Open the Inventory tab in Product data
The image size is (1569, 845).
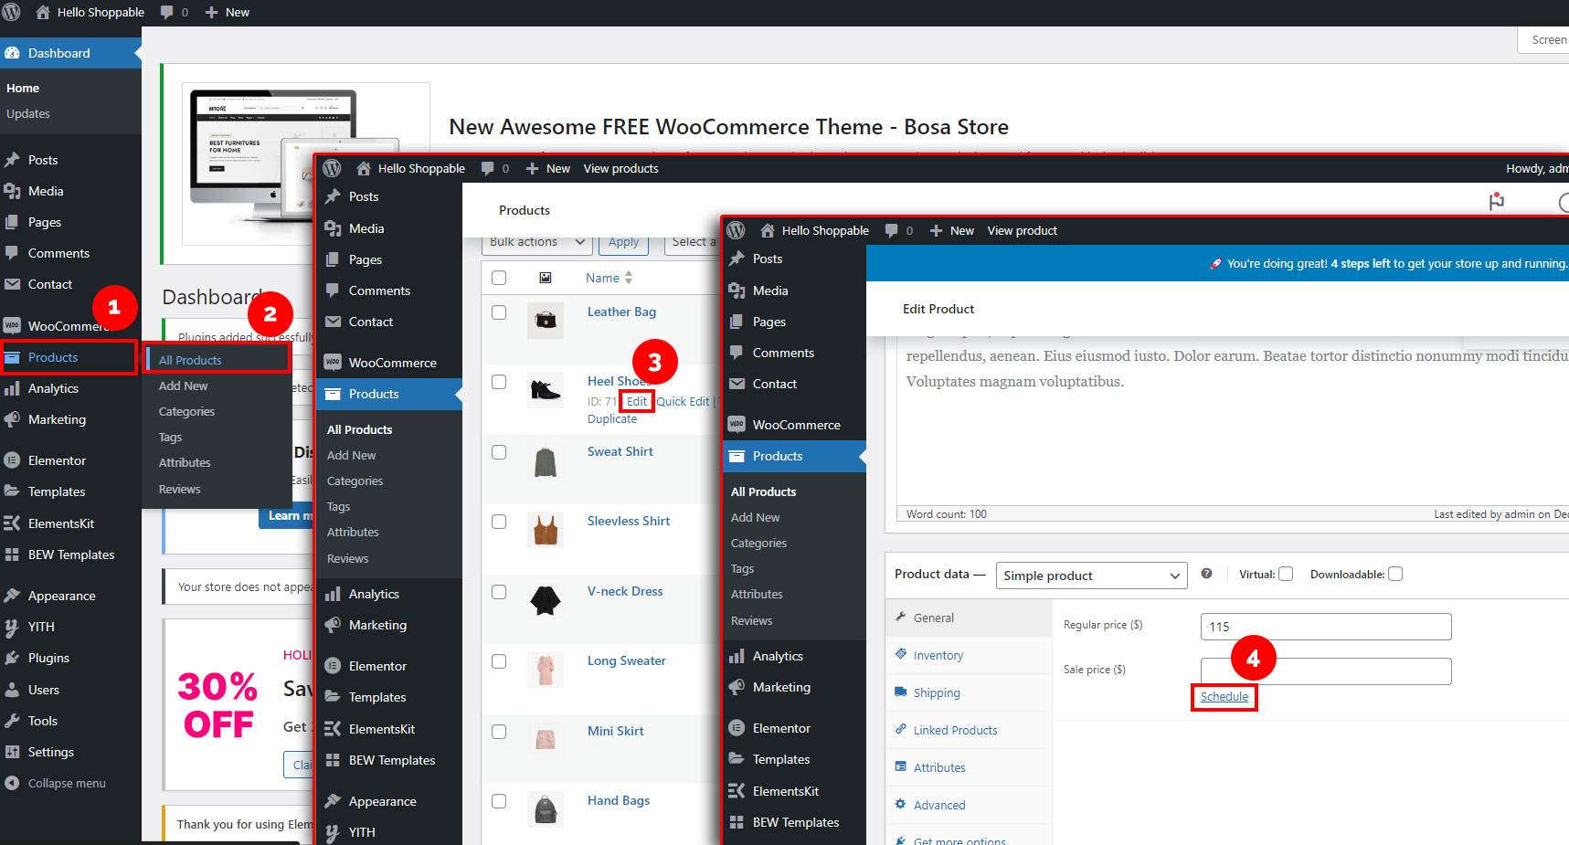pos(938,655)
